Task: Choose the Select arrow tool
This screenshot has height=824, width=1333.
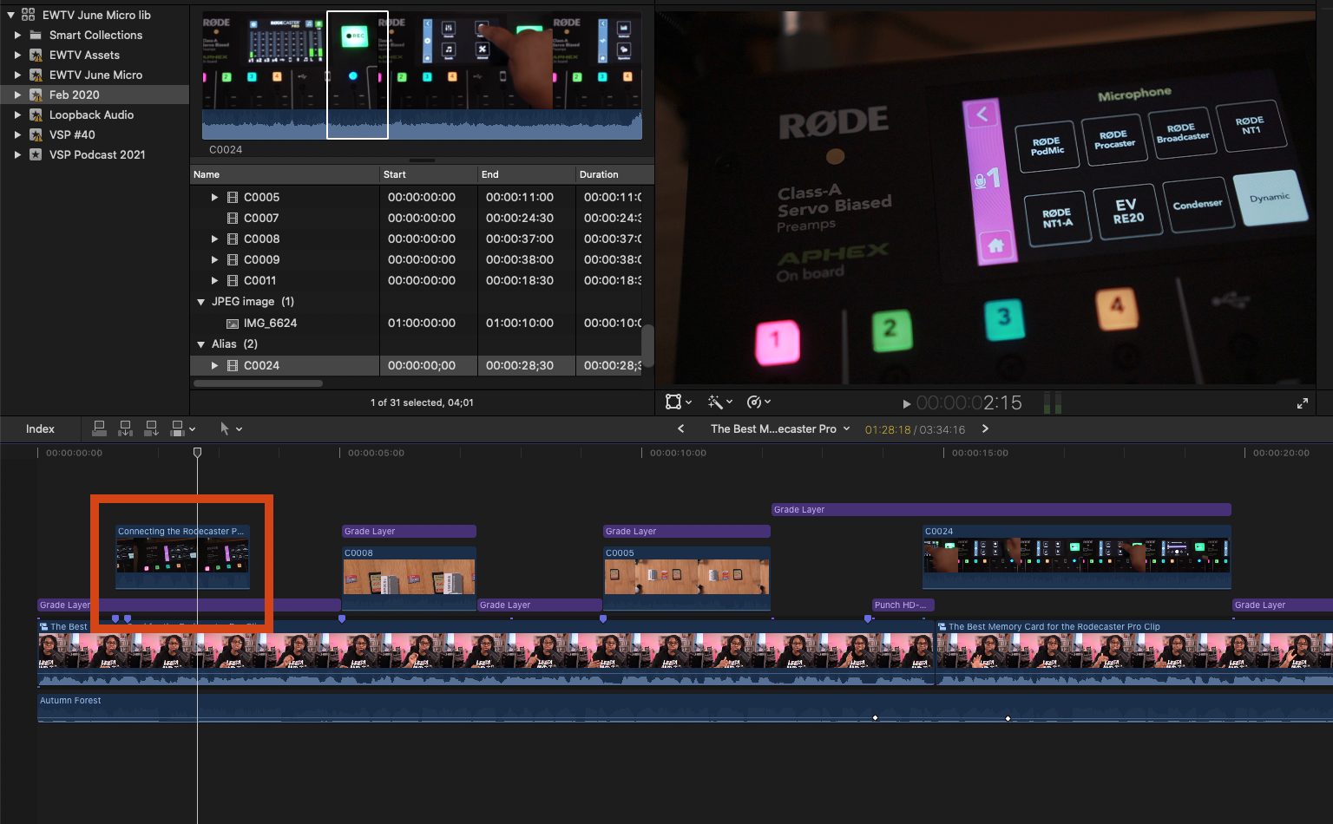Action: click(225, 428)
